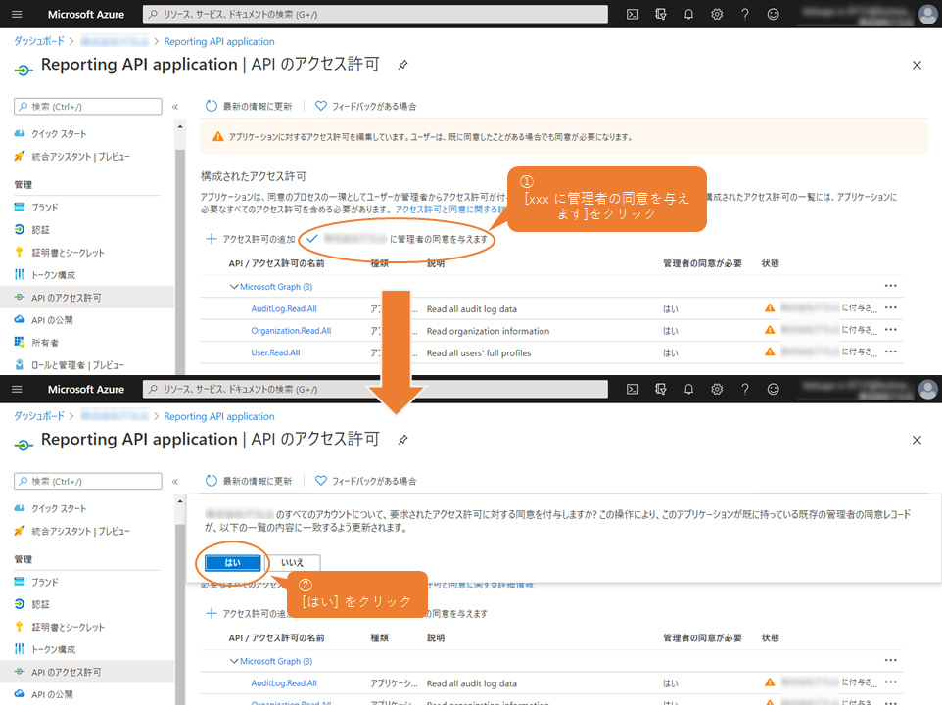Open Cloud Shell icon in upper screenshot header
The height and width of the screenshot is (705, 942).
(633, 14)
